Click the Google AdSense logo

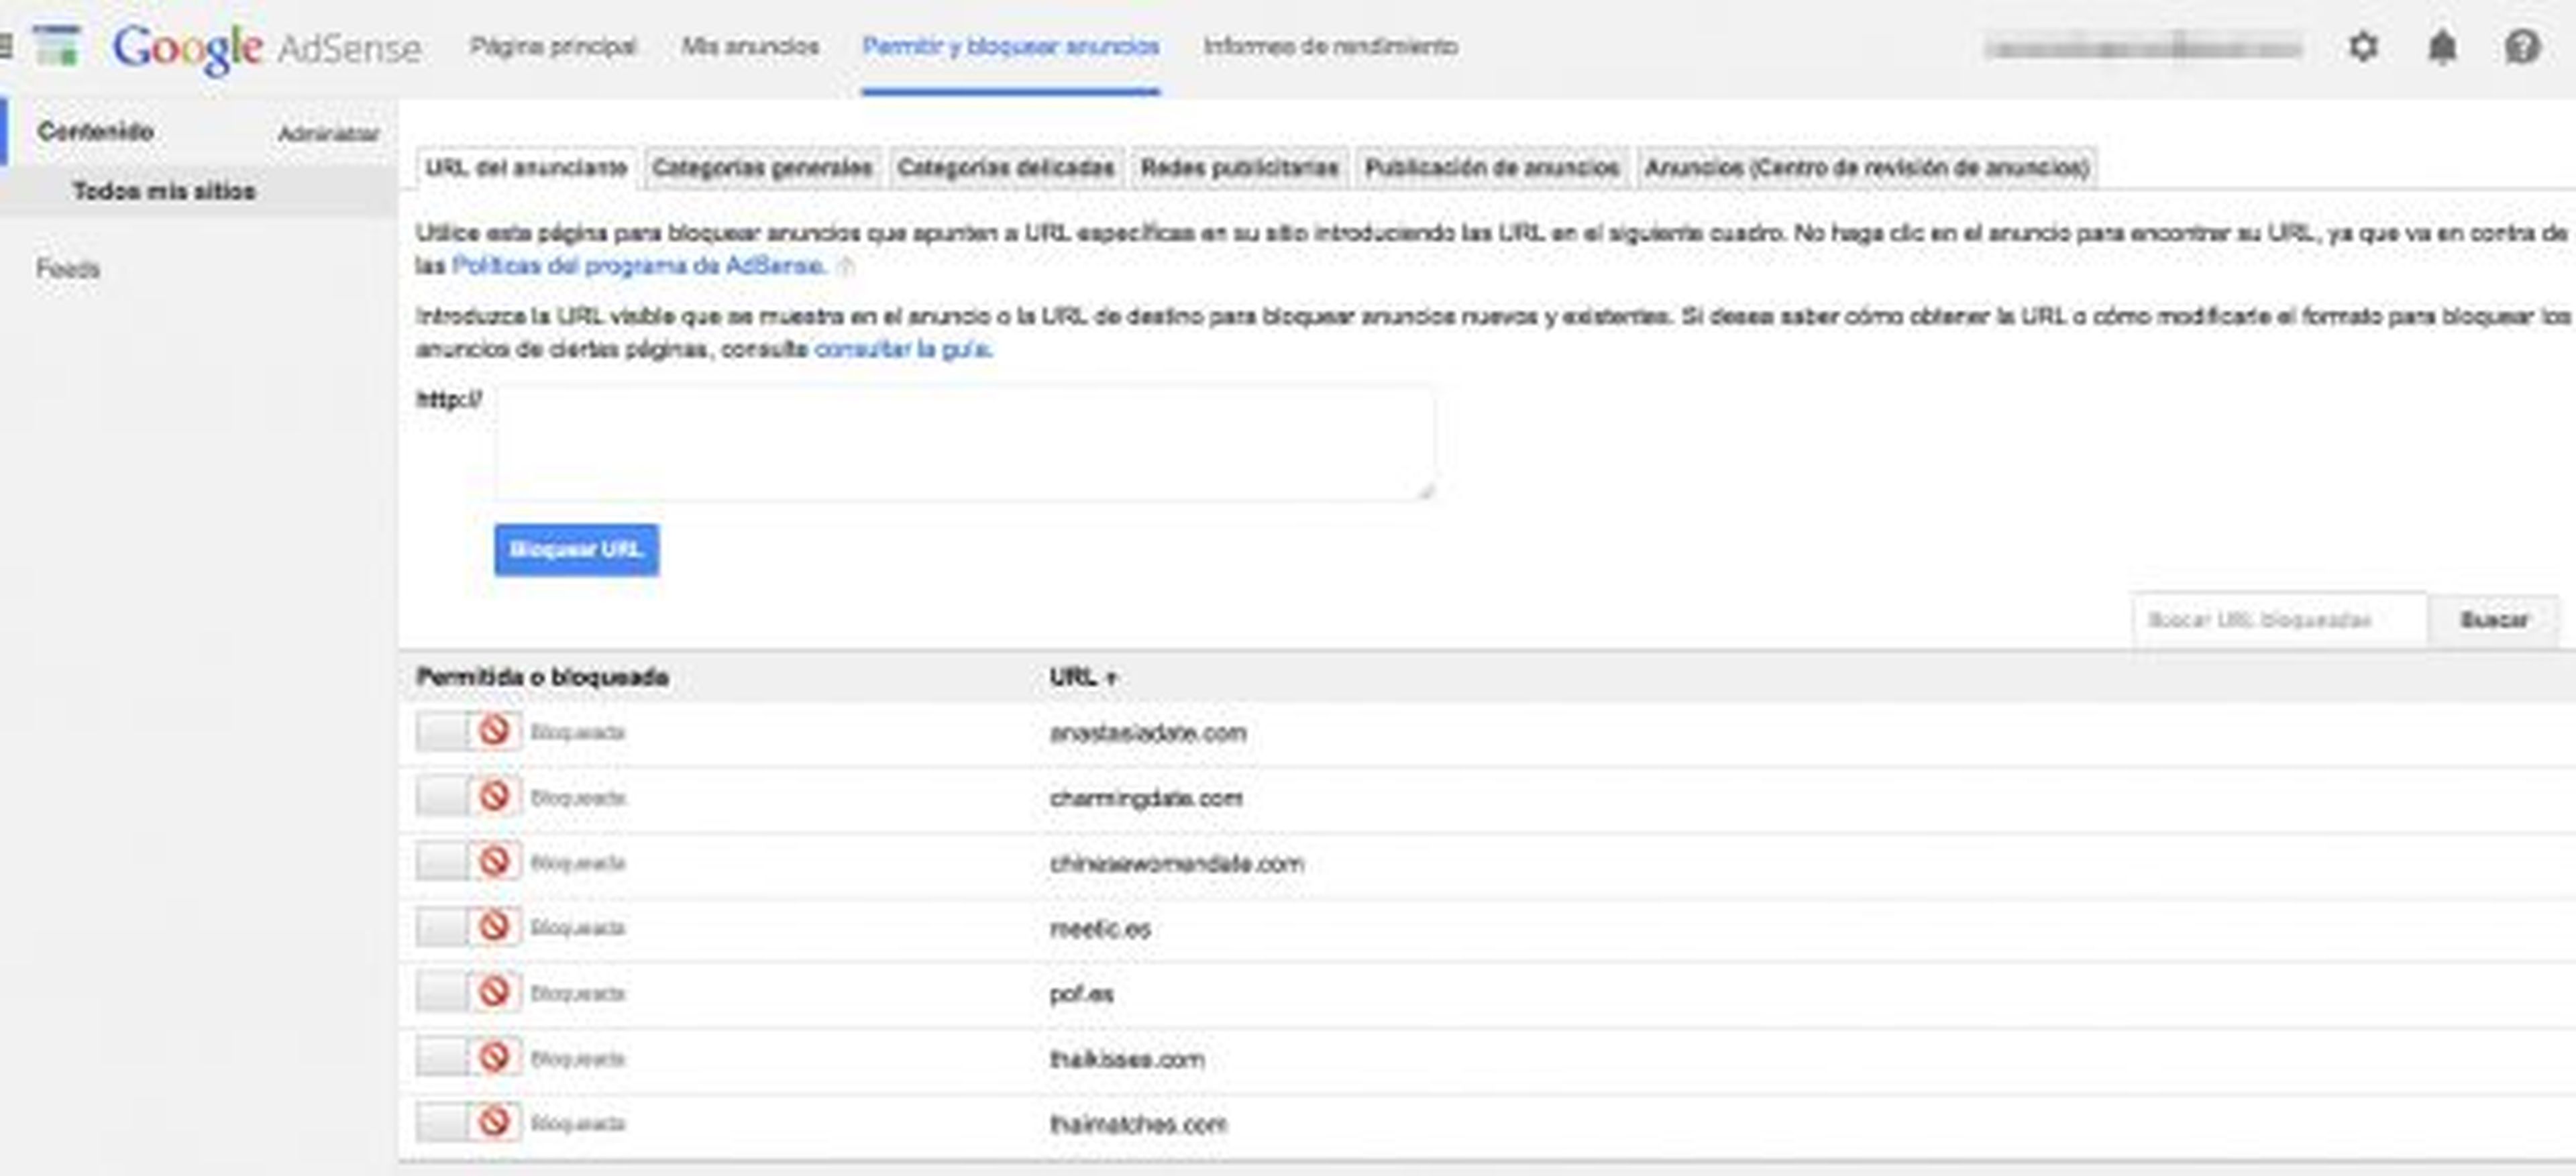tap(266, 48)
